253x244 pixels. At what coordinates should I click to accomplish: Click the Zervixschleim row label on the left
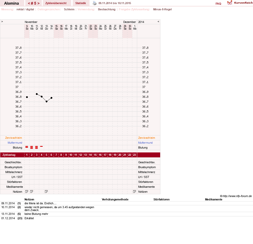13,138
